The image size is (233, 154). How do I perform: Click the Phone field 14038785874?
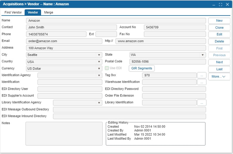56,34
